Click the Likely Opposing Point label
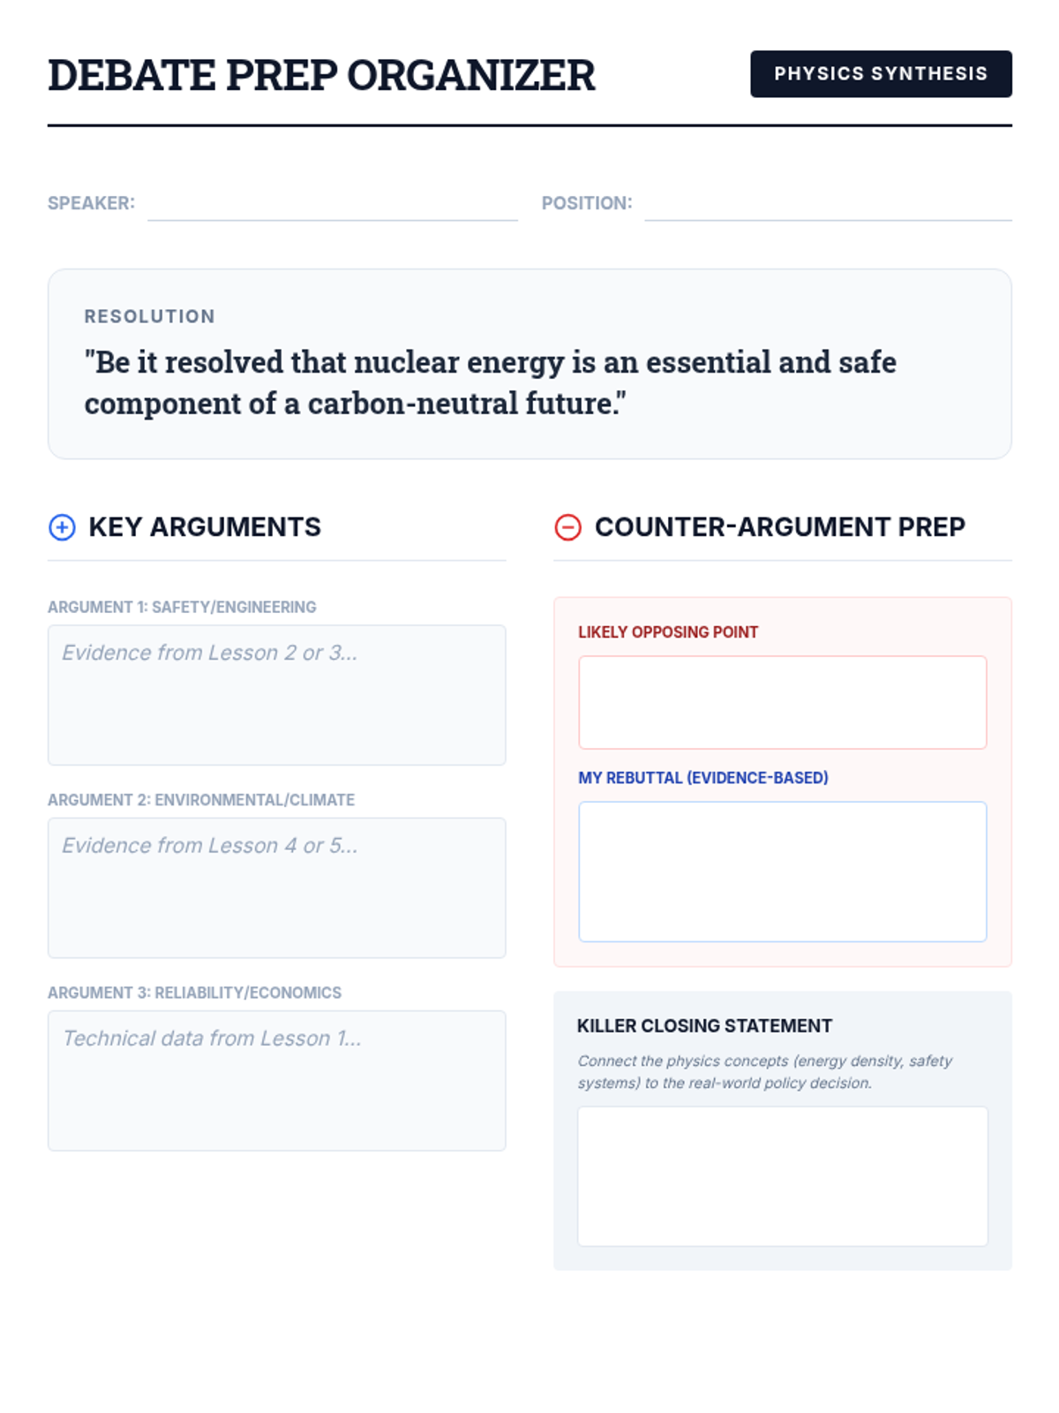Viewport: 1059px width, 1413px height. (668, 632)
